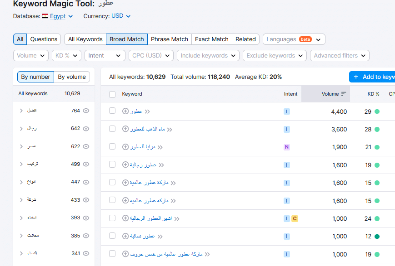
Task: Click the Egypt flag icon
Action: tap(45, 16)
